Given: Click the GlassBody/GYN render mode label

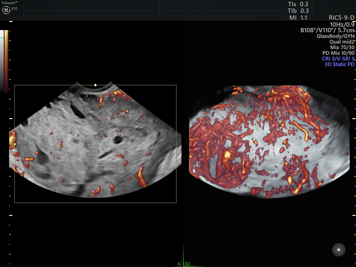Looking at the screenshot, I should coord(335,36).
